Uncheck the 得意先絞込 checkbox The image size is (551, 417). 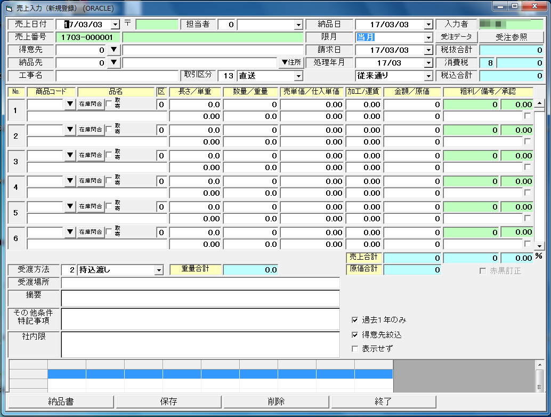(x=355, y=335)
